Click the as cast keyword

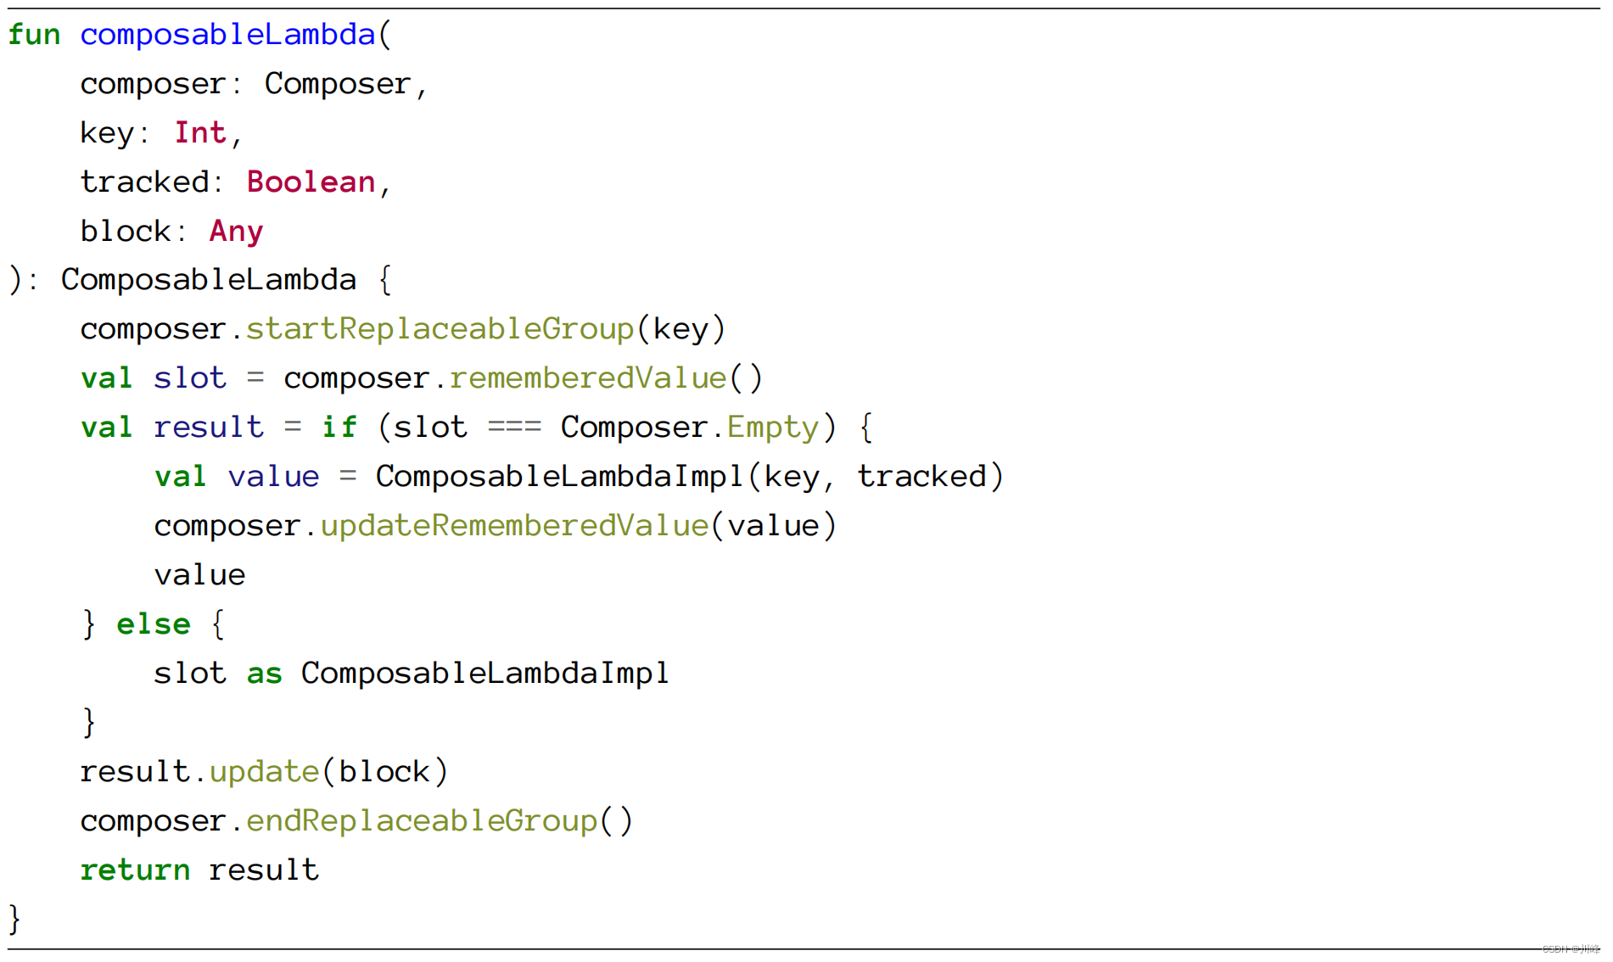point(264,674)
